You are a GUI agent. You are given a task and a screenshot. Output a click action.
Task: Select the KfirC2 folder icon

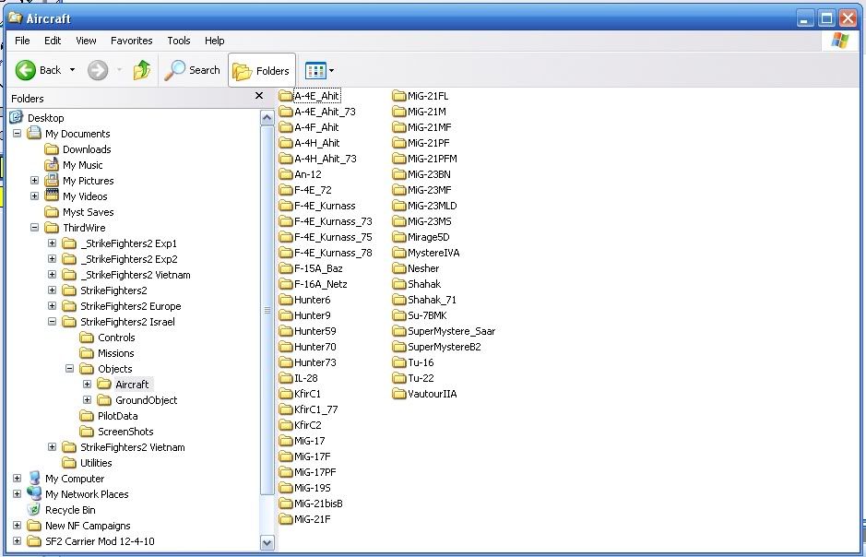pos(286,425)
